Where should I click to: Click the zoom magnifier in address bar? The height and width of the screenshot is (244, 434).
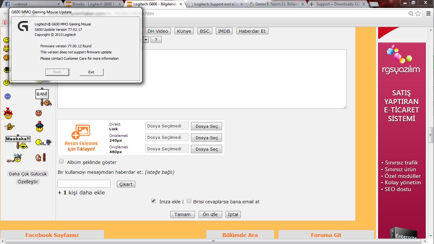coord(411,14)
